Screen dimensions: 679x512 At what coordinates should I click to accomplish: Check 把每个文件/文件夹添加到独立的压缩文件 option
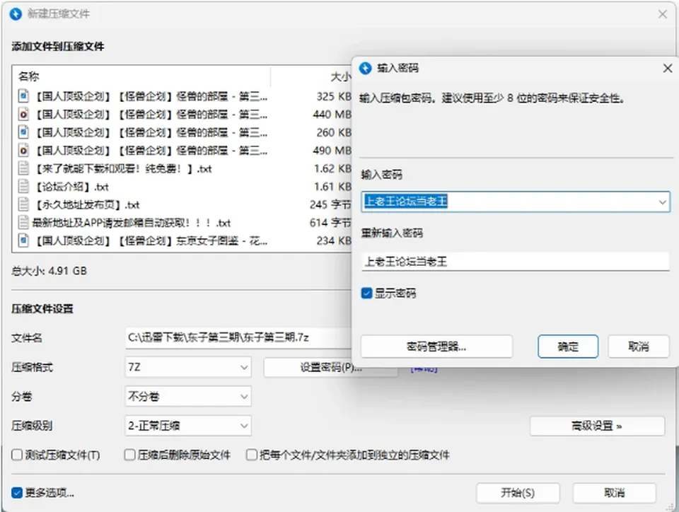pos(252,455)
